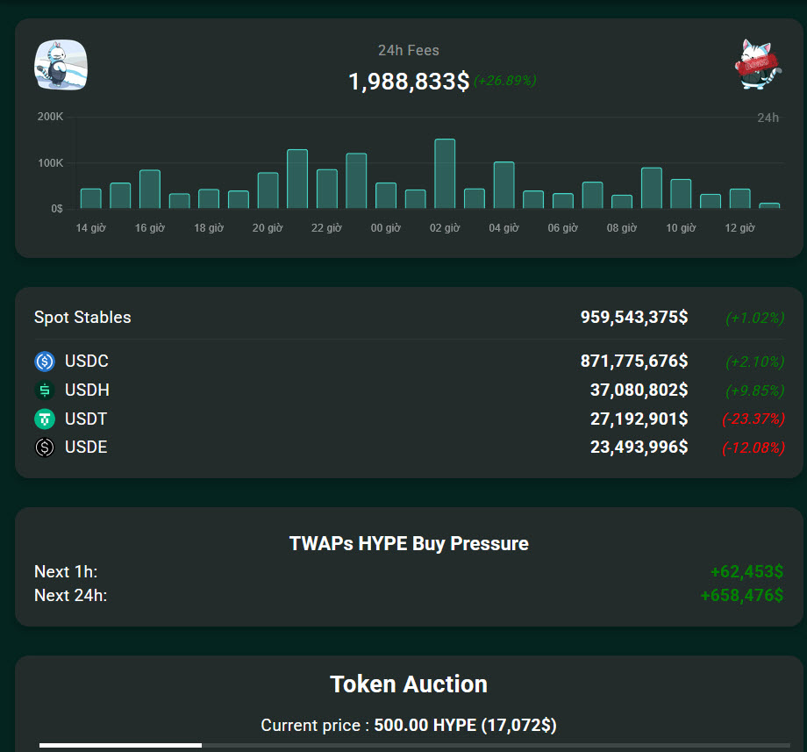Click the Spot Stables heading
Image resolution: width=807 pixels, height=752 pixels.
coord(82,317)
